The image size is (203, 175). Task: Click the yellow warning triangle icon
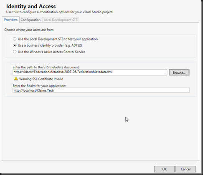tap(16, 79)
